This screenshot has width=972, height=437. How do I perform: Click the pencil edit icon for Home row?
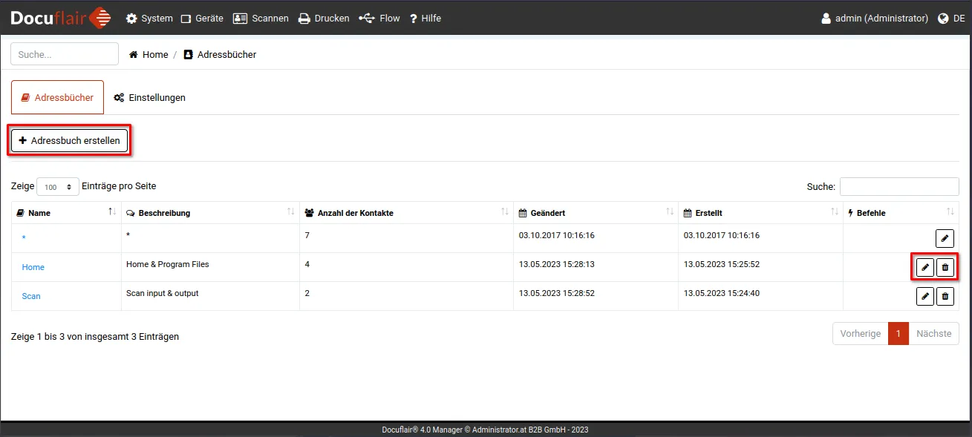click(924, 267)
